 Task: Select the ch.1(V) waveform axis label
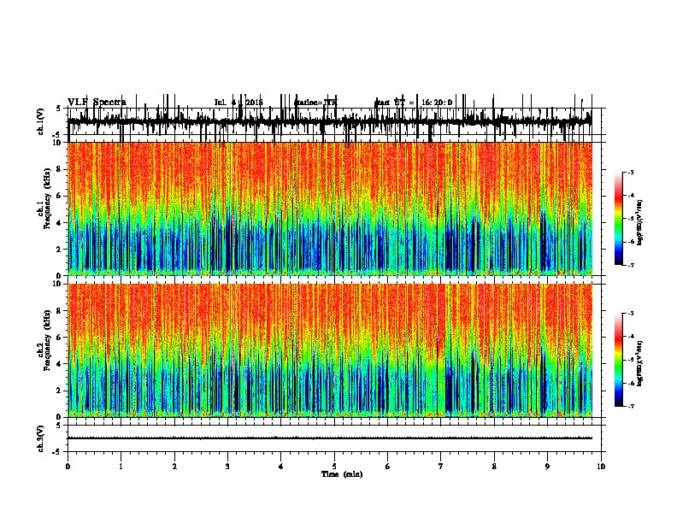coord(41,121)
